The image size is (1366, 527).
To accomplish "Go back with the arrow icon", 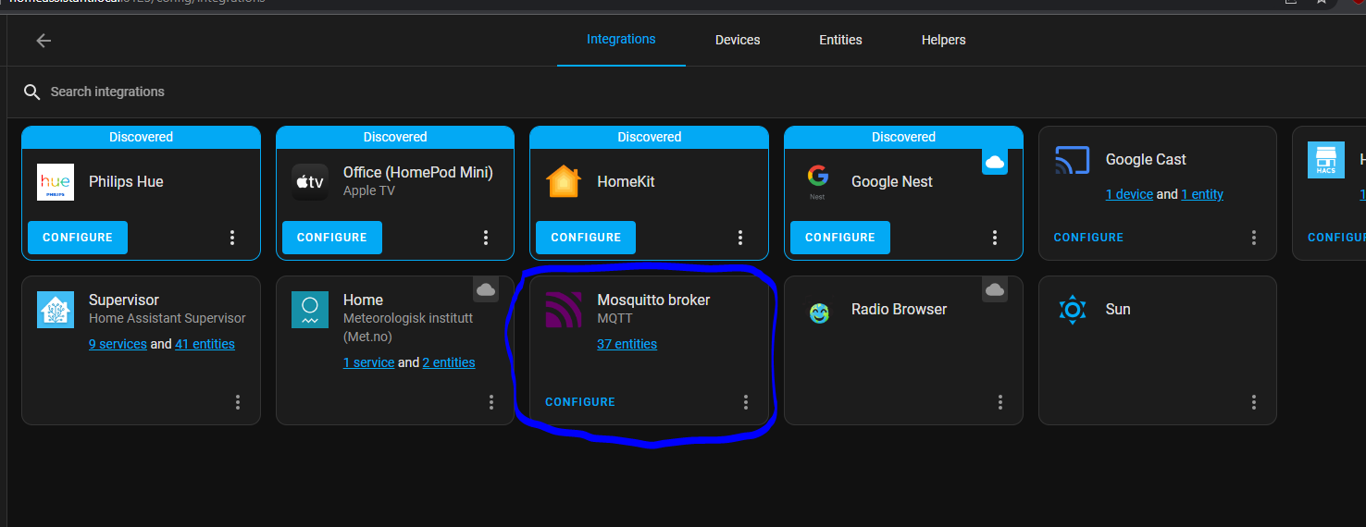I will [43, 41].
